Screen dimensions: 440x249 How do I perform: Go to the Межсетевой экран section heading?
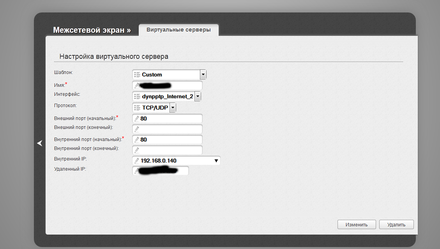pos(92,30)
